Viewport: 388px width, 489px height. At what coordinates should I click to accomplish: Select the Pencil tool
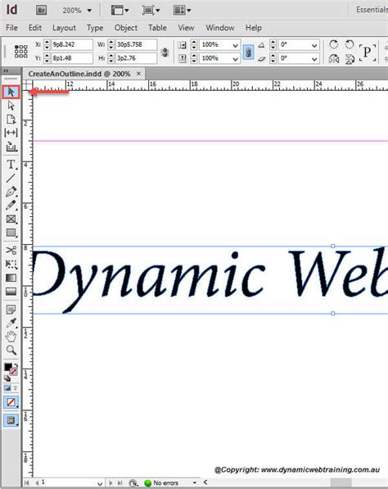click(x=11, y=206)
